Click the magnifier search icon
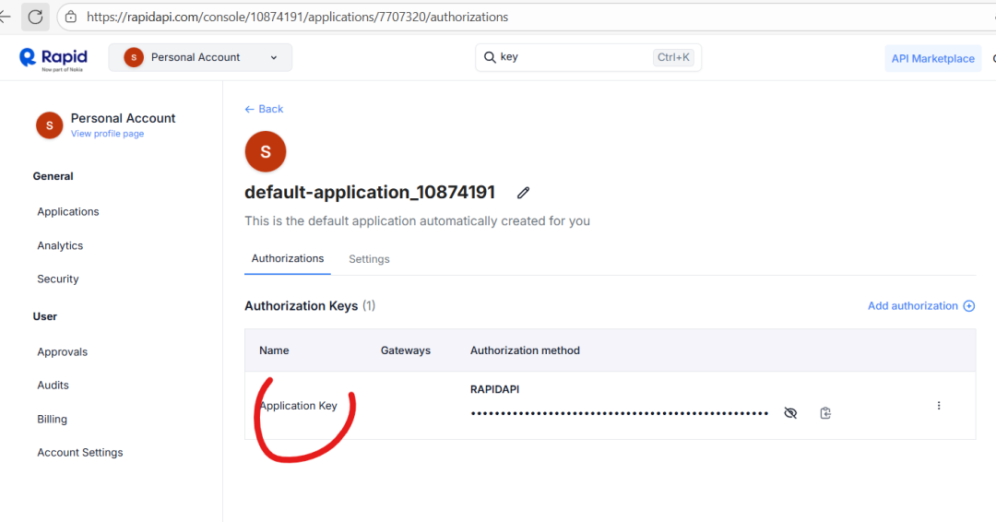 pyautogui.click(x=490, y=57)
